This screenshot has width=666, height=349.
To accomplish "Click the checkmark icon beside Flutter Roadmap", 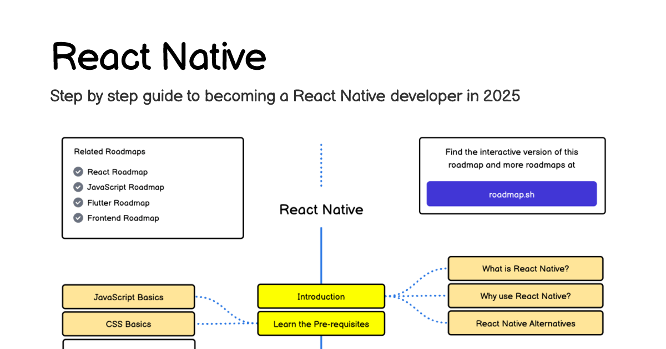I will (x=78, y=203).
